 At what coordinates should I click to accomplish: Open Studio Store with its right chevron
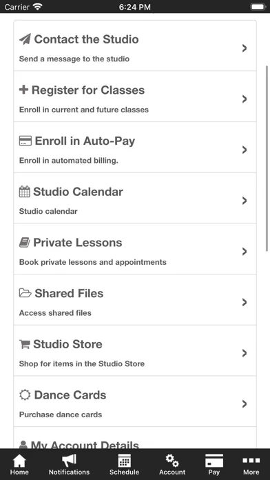pyautogui.click(x=245, y=353)
